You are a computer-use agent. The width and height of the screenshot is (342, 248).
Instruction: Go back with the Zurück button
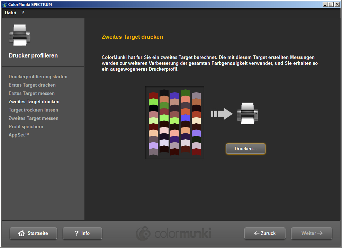click(x=265, y=233)
